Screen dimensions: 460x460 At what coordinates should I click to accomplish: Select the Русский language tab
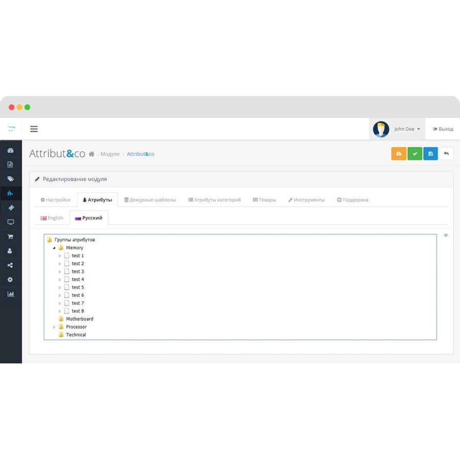88,218
